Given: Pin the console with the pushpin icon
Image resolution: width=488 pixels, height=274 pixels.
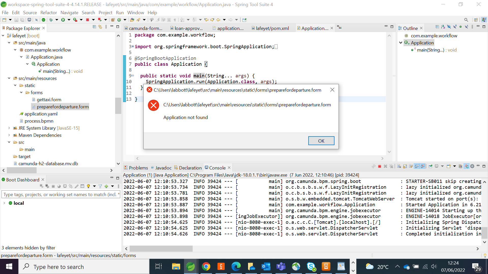Looking at the screenshot, I should (x=430, y=166).
